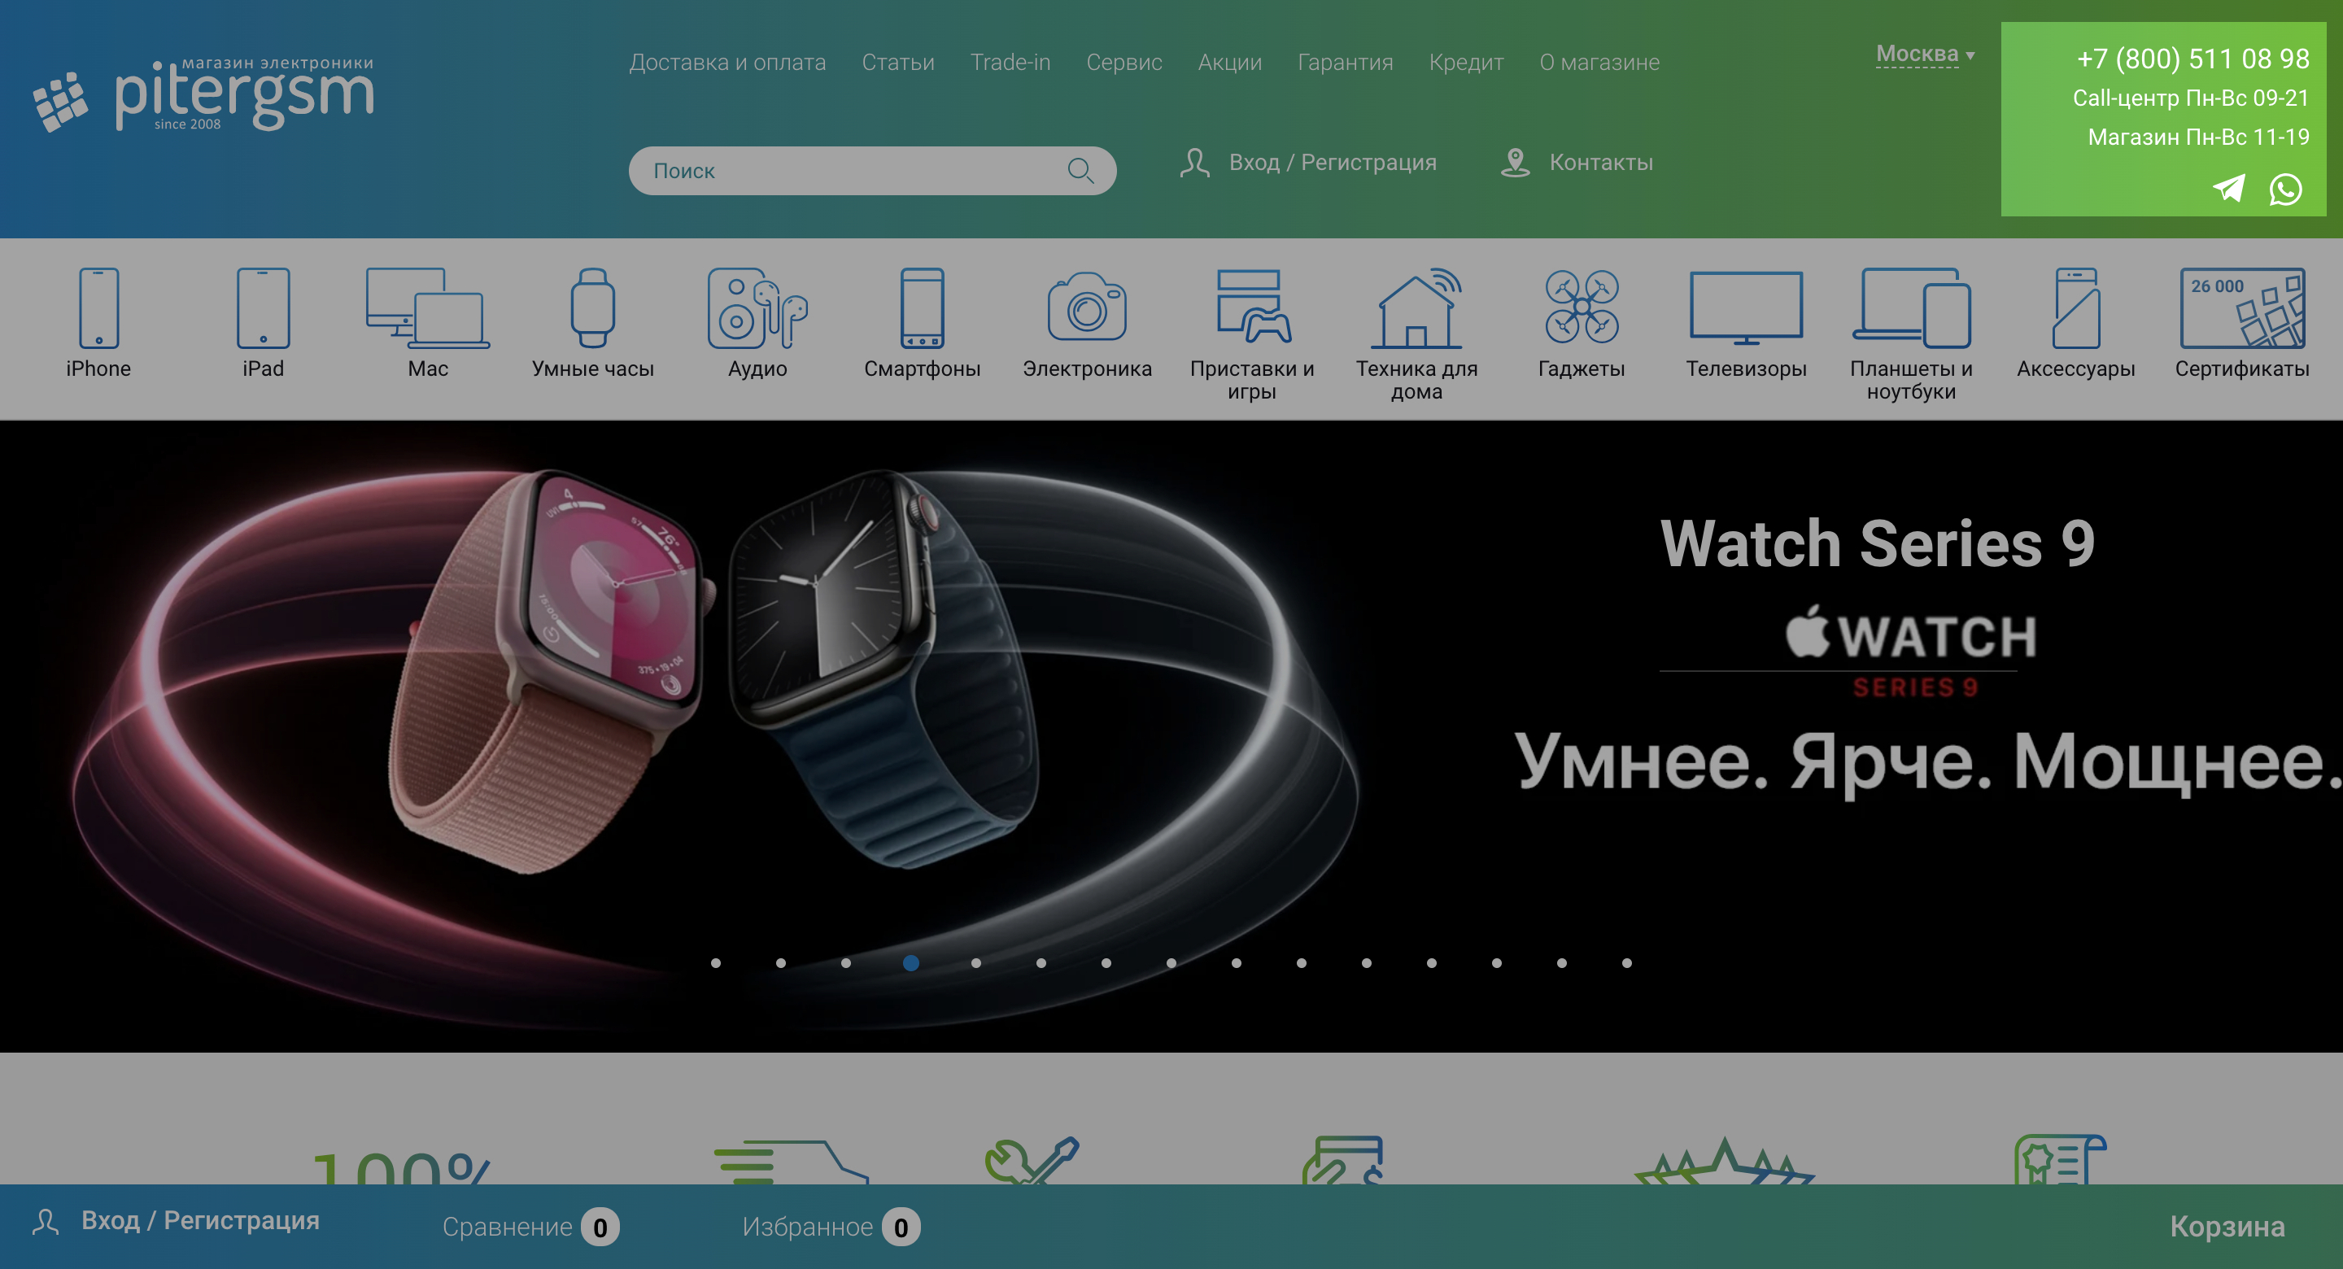Call the +7 (800) 511 08 98 number
Screen dimensions: 2343x1269
pyautogui.click(x=2192, y=59)
